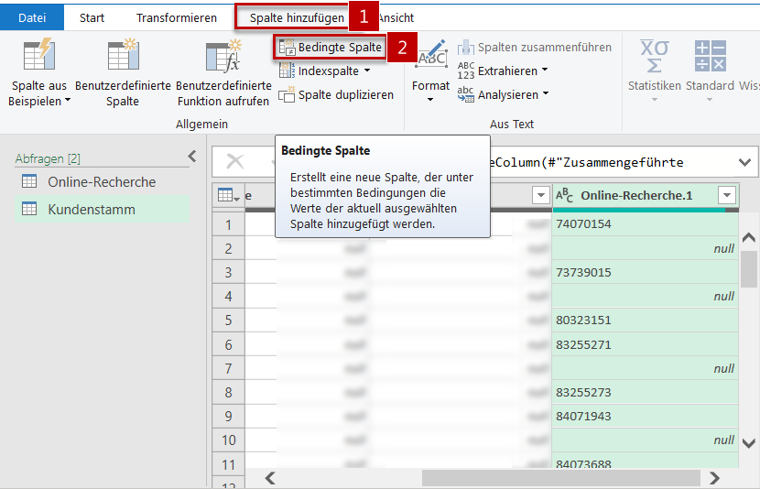Open the Transformieren tab

point(177,18)
